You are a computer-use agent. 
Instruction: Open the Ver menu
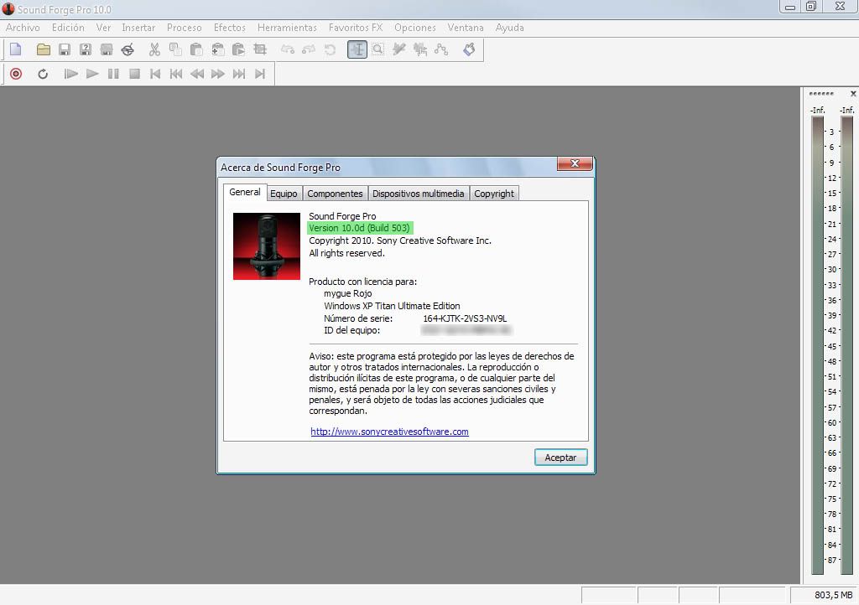103,28
